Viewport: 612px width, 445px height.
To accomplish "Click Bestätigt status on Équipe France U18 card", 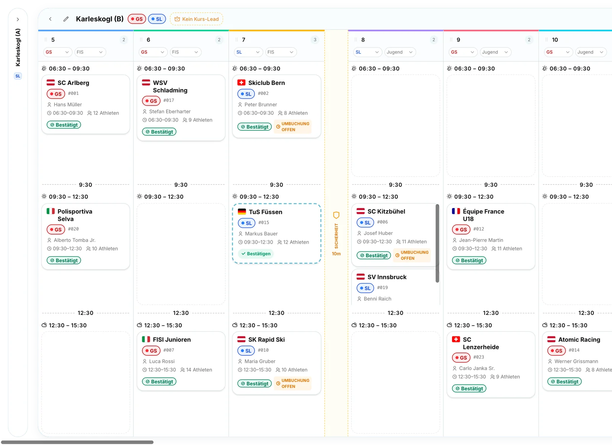I will [x=469, y=261].
